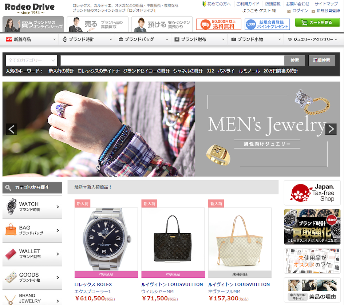Select keyword J12

point(210,71)
